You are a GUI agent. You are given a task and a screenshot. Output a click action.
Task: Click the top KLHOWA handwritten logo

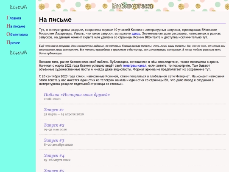point(18,7)
